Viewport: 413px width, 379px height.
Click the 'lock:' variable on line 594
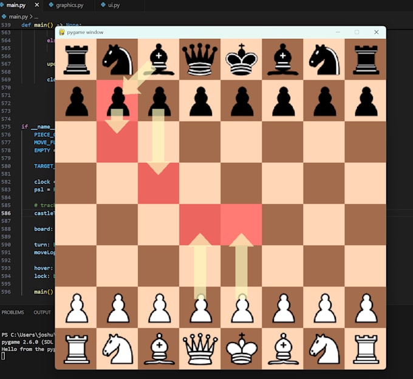[x=42, y=276]
